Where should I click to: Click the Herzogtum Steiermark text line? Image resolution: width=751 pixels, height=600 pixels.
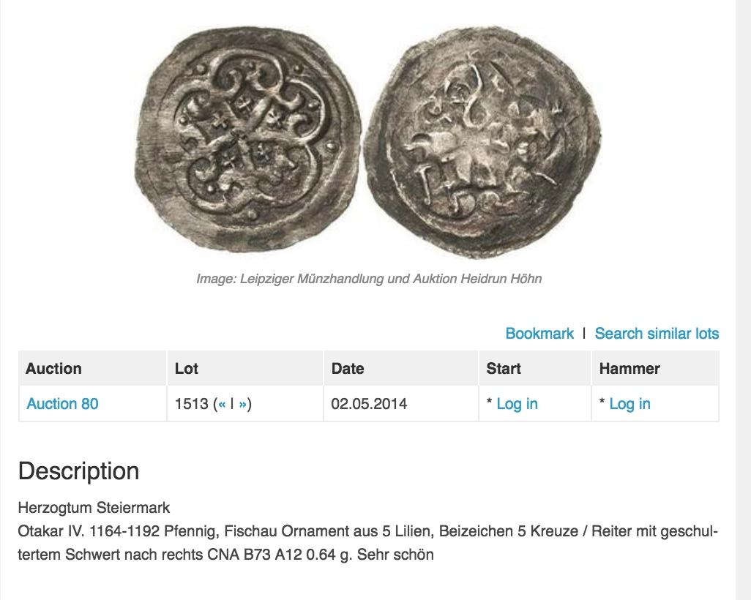click(x=94, y=507)
